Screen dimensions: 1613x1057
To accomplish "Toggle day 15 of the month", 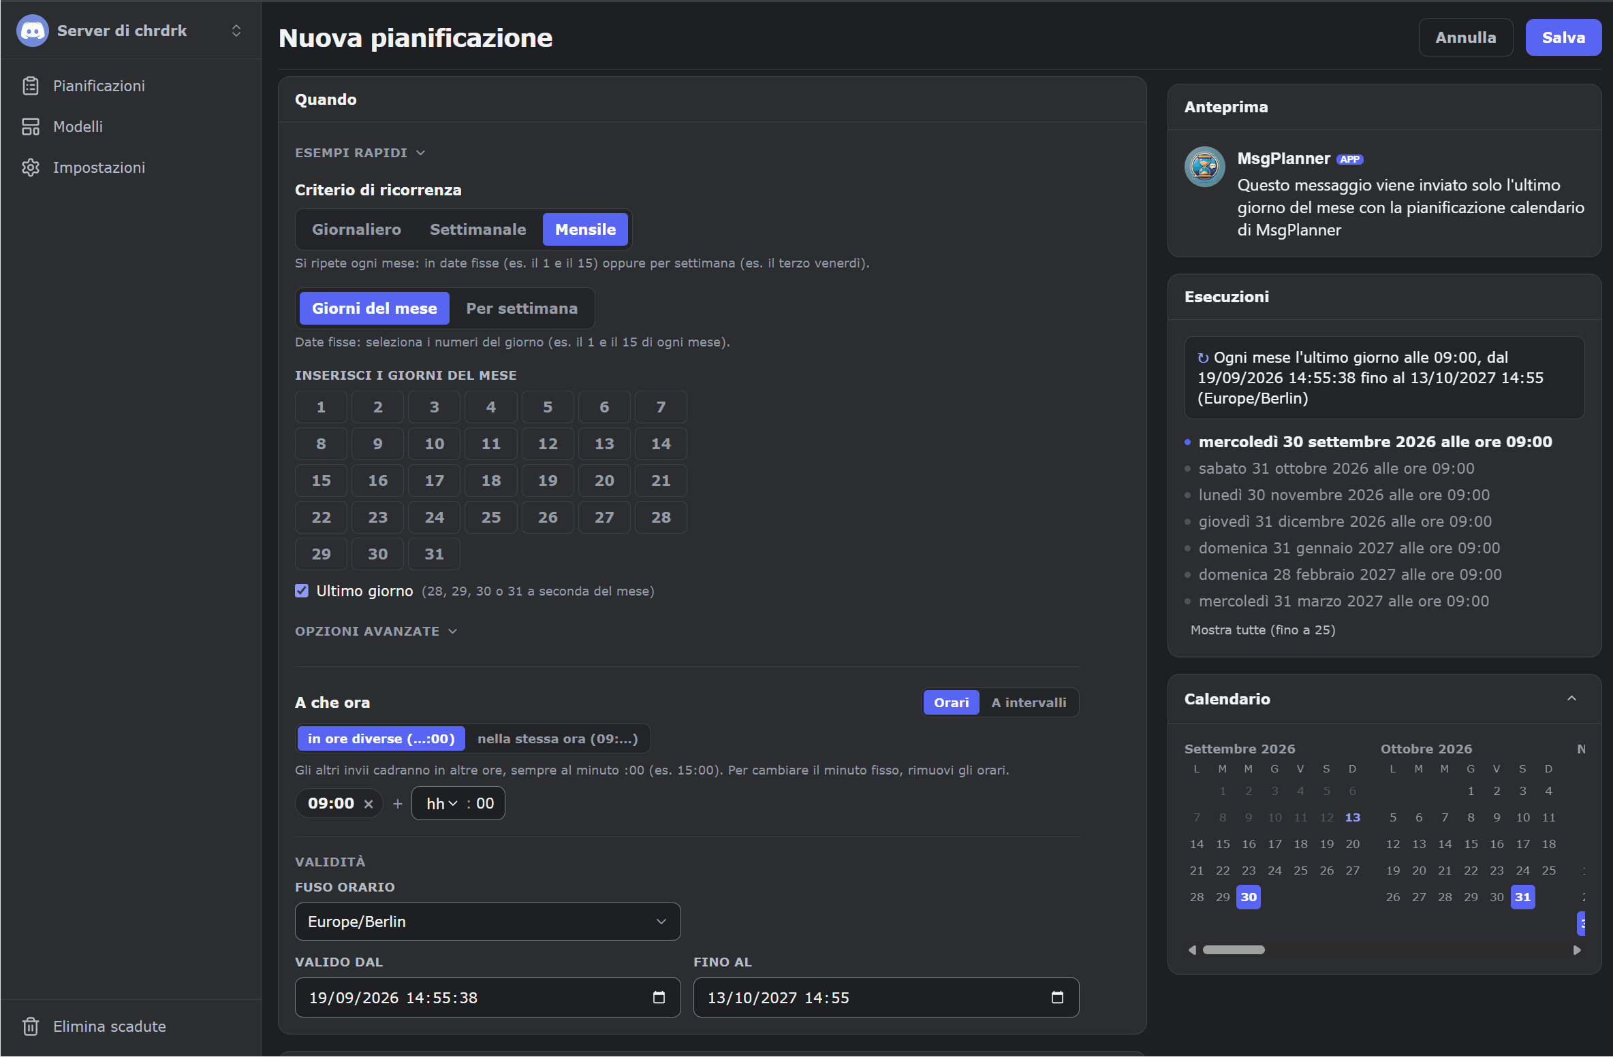I will click(x=321, y=481).
